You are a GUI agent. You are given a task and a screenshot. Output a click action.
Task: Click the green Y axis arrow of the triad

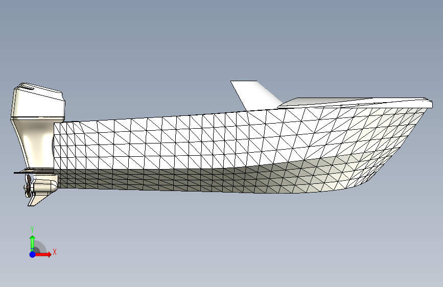33,243
